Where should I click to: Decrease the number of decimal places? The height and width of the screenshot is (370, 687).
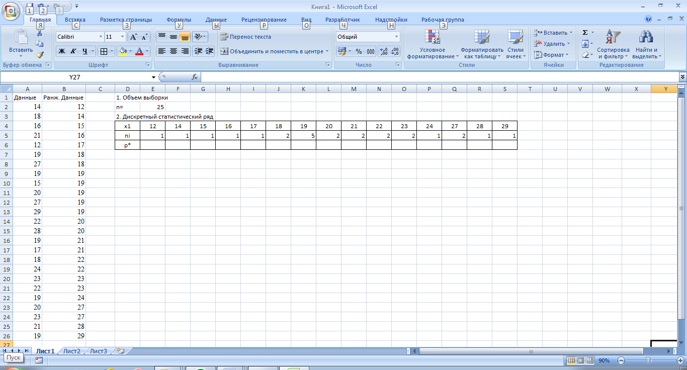395,51
